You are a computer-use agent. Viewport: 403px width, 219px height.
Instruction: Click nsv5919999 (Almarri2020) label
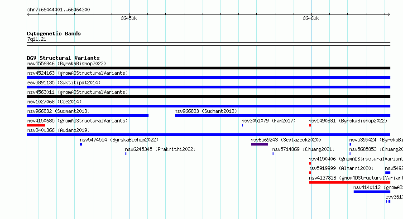(x=341, y=168)
